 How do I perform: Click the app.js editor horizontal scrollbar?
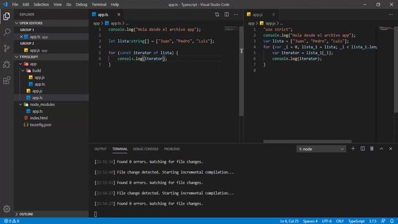[x=307, y=141]
